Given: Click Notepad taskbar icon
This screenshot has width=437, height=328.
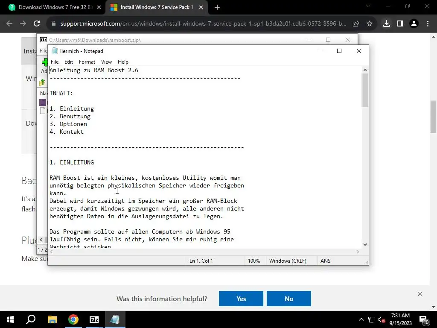Looking at the screenshot, I should 115,319.
